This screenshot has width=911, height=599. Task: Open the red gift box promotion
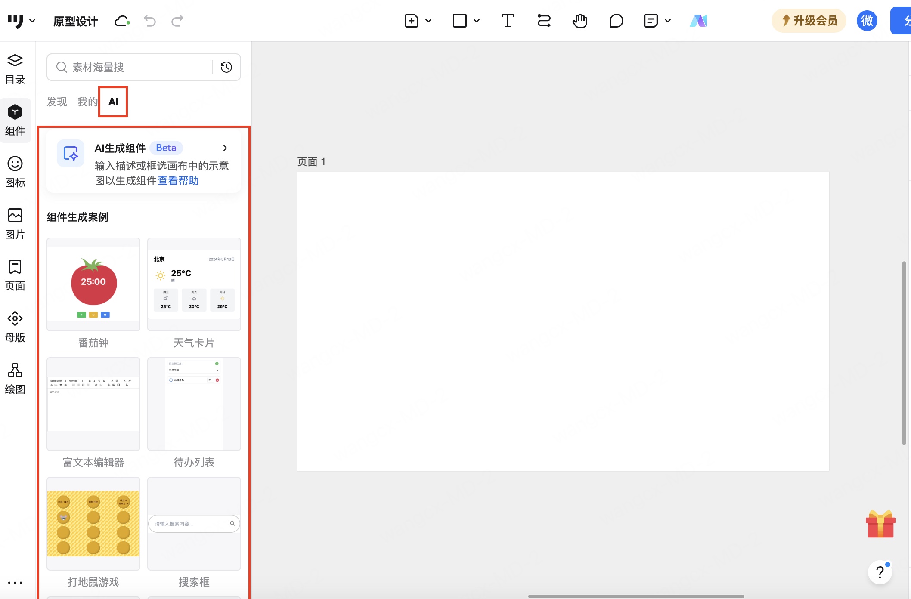(x=880, y=524)
